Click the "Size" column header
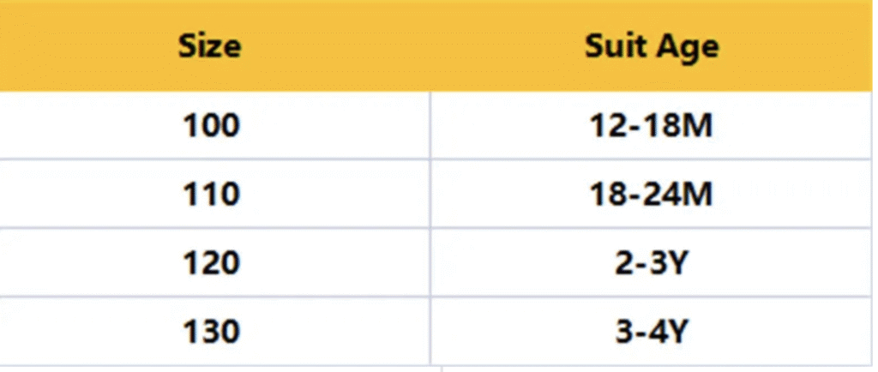 click(x=210, y=46)
